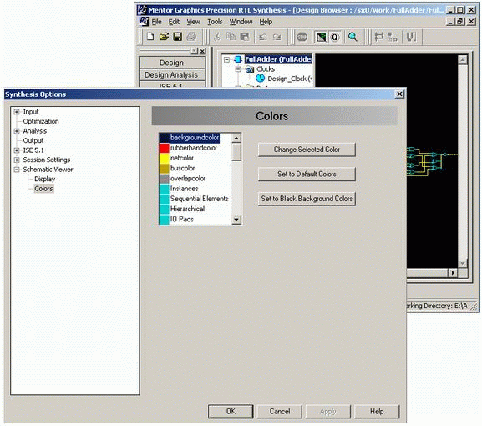Select Colors under Schematic Viewer
This screenshot has width=482, height=426.
tap(43, 189)
